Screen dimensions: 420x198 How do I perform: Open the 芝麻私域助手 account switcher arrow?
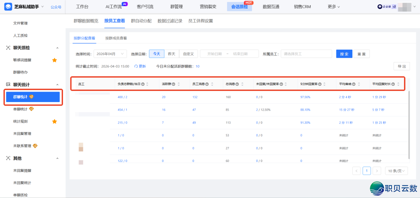pos(43,7)
